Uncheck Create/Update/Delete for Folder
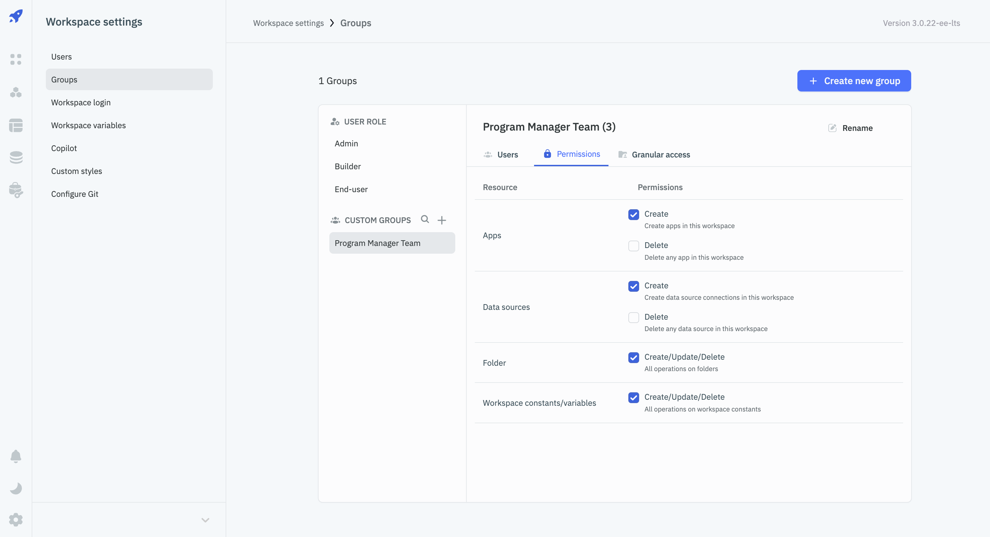 point(633,358)
